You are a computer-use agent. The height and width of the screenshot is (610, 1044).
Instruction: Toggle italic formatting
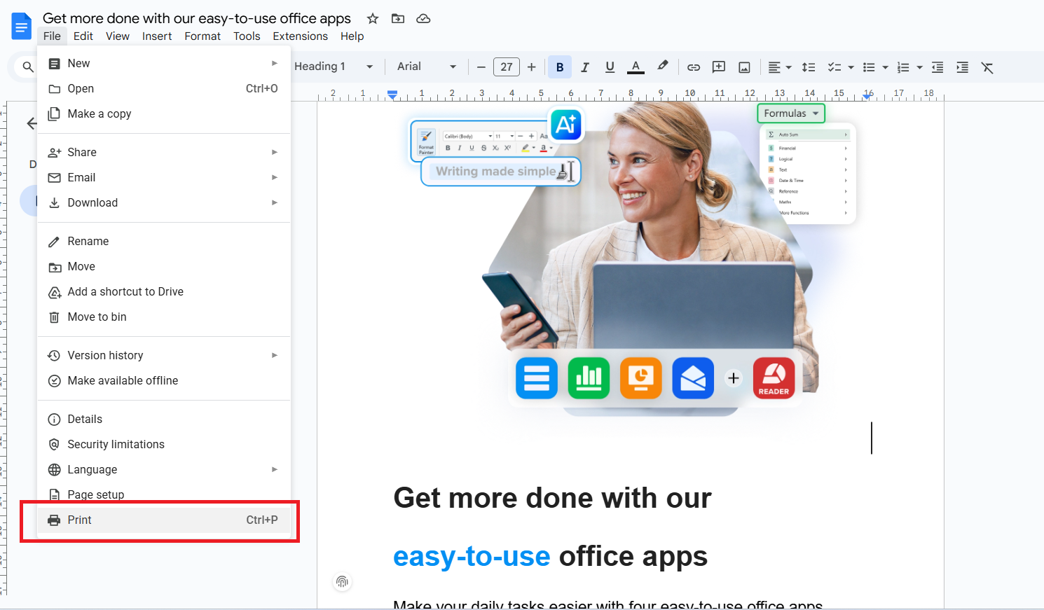(584, 67)
